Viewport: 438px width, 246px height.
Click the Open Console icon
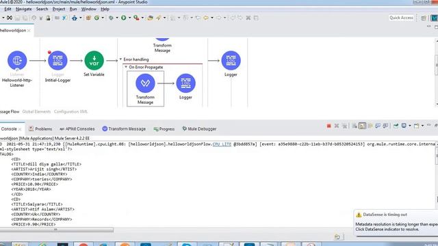coord(417,126)
